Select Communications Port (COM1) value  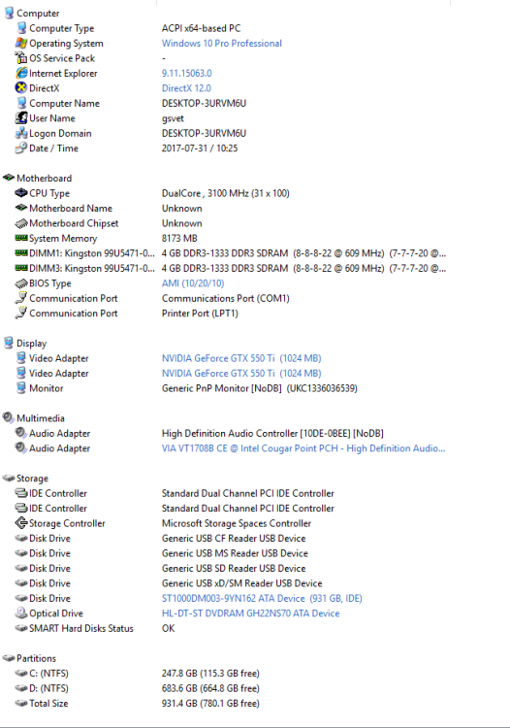(226, 298)
